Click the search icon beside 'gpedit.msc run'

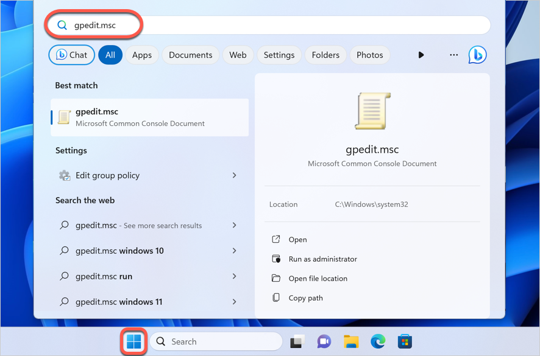click(x=64, y=276)
